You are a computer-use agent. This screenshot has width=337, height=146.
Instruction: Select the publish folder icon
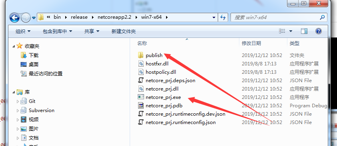click(x=140, y=55)
